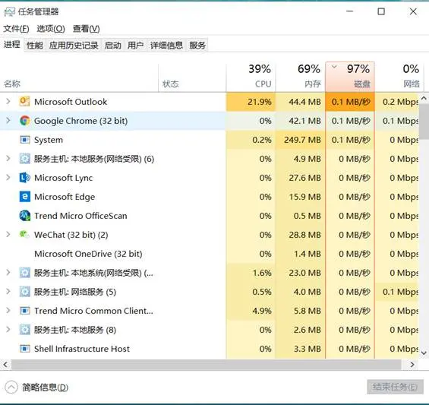The width and height of the screenshot is (429, 405).
Task: Click the Microsoft Outlook process icon
Action: pos(24,102)
